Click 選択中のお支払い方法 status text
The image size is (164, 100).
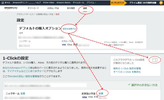click(x=144, y=85)
